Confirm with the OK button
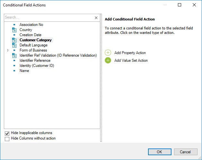The image size is (202, 160). pyautogui.click(x=160, y=152)
